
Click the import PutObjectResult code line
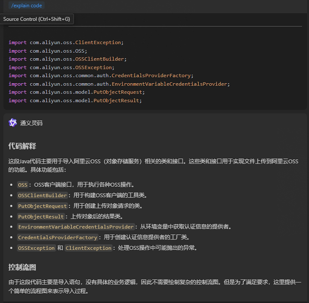[x=75, y=100]
